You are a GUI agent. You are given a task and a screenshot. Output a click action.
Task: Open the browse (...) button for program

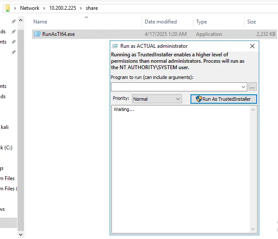[x=252, y=87]
